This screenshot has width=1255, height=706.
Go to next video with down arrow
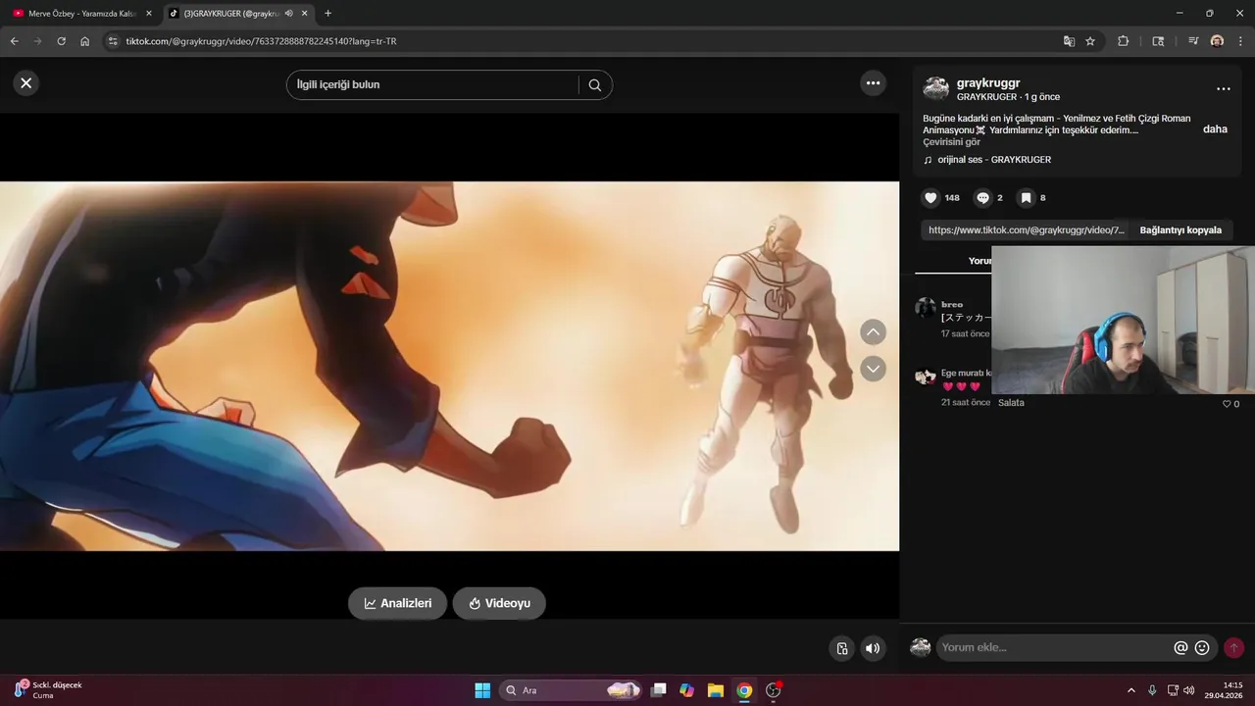873,369
